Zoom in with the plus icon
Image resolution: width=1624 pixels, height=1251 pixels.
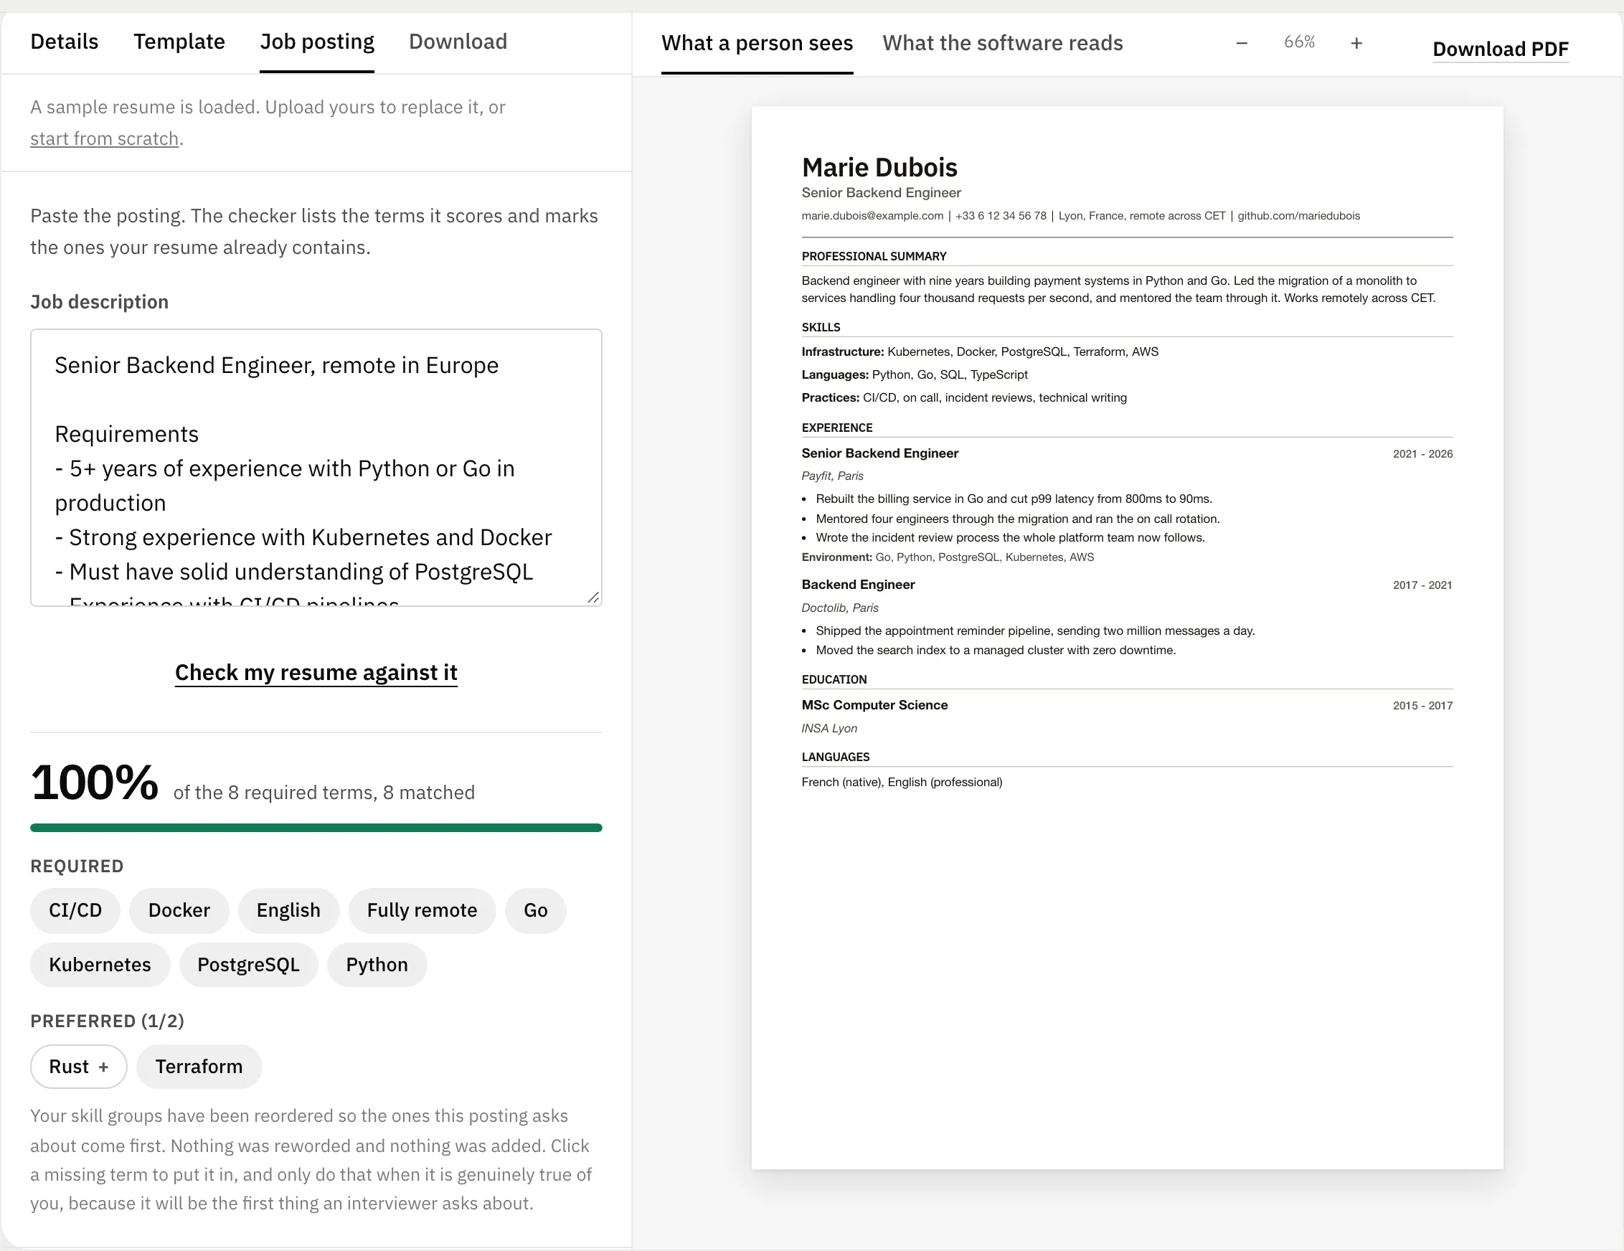(1356, 43)
